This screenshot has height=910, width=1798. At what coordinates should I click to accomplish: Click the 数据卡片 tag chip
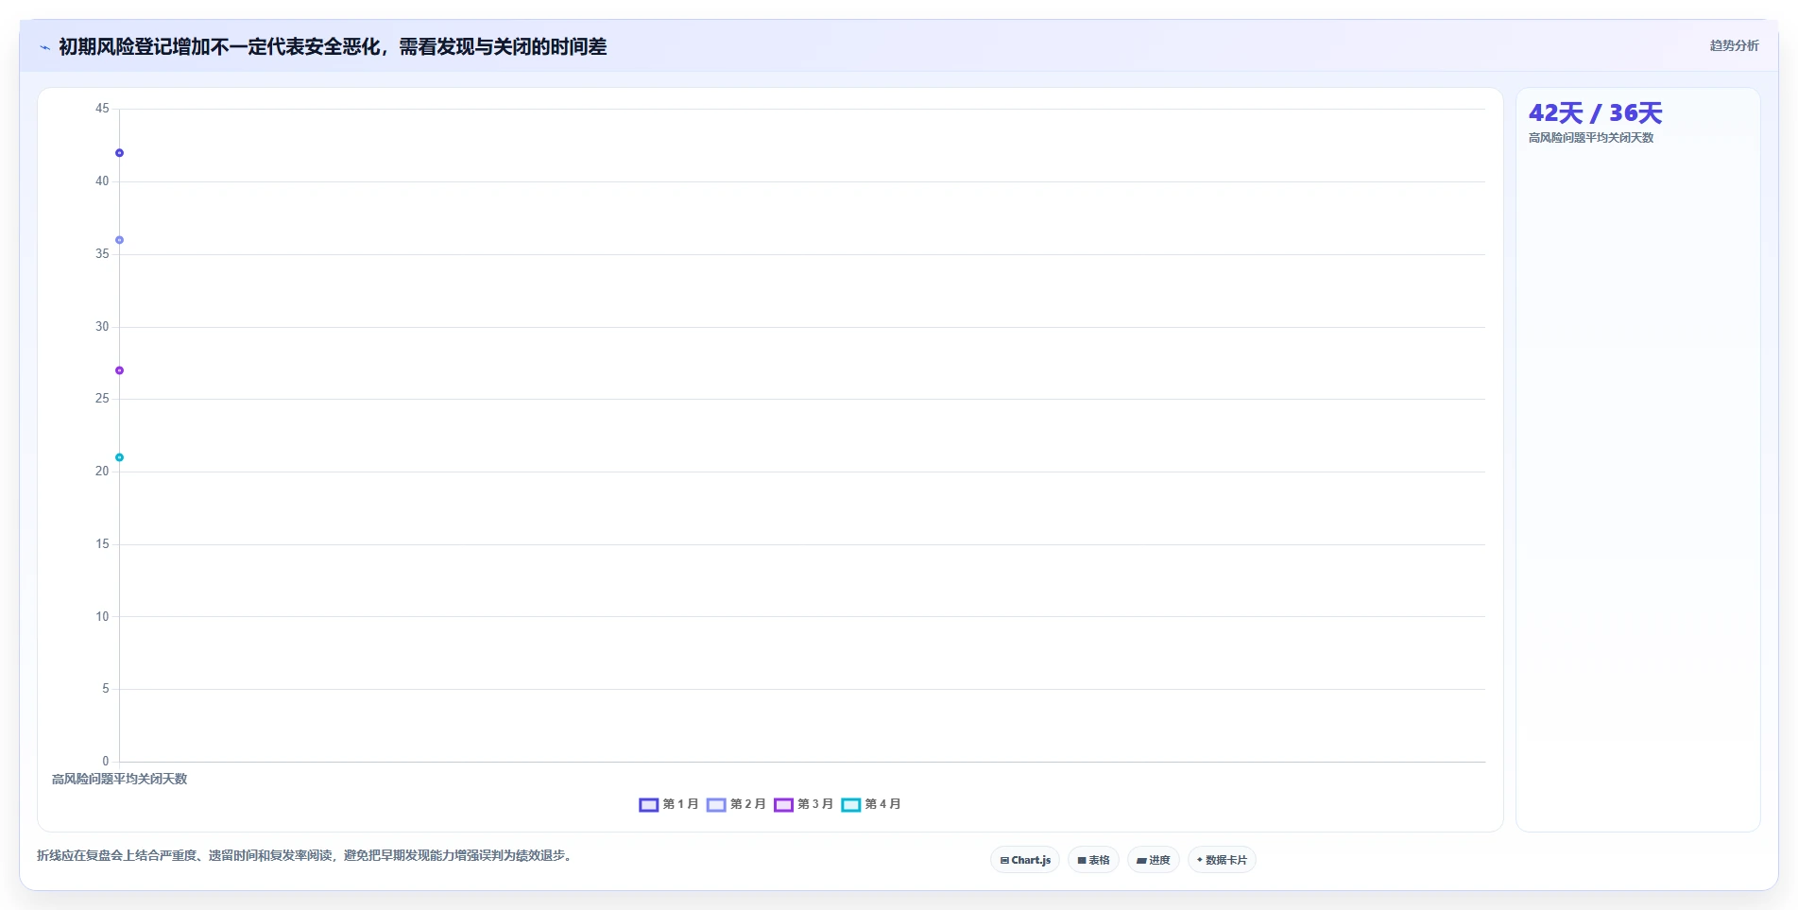point(1222,860)
